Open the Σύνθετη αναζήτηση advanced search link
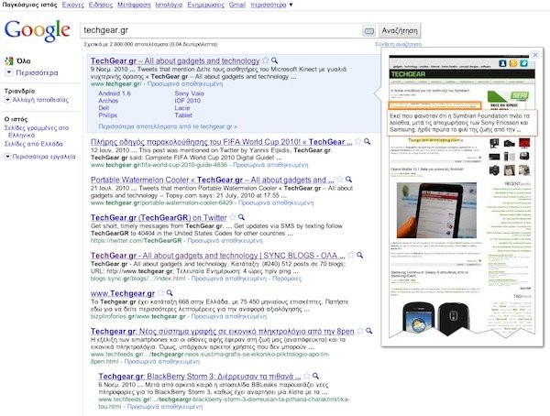Viewport: 550px width, 416px height. click(x=398, y=44)
